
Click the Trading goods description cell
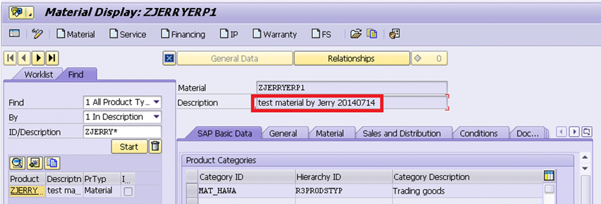(x=467, y=191)
